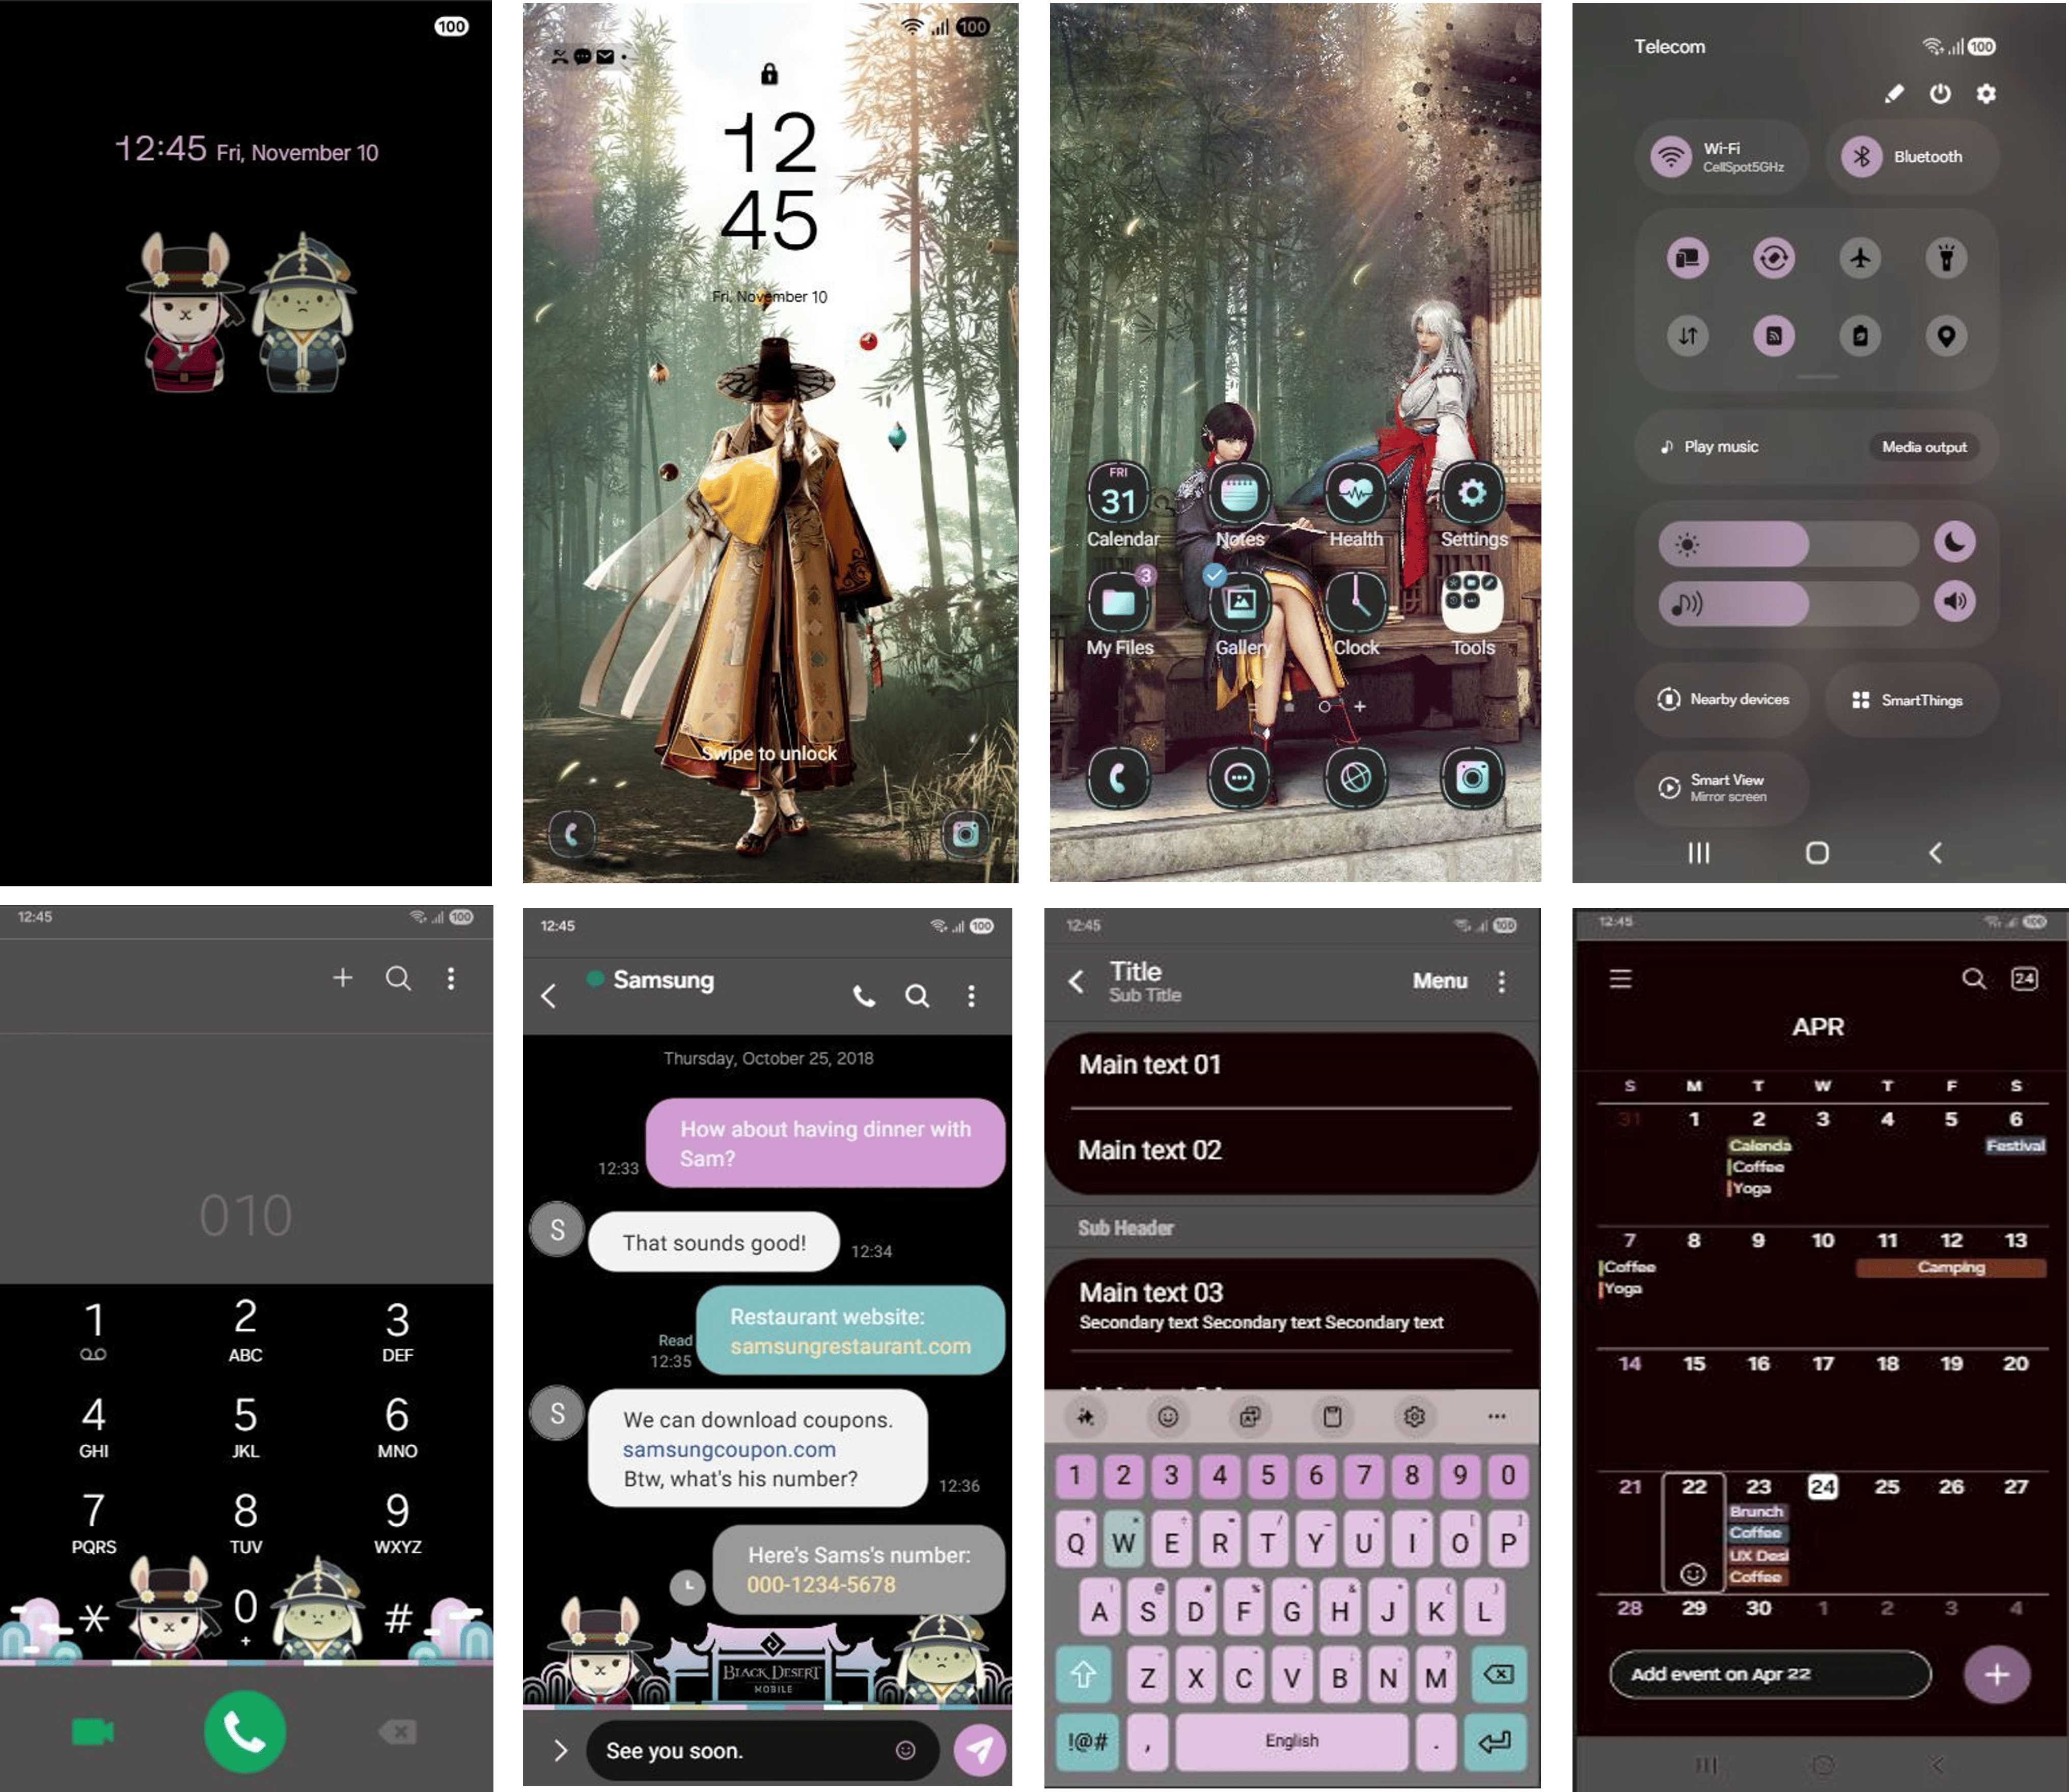Tap Nearby devices button
This screenshot has height=1792, width=2069.
[x=1724, y=700]
